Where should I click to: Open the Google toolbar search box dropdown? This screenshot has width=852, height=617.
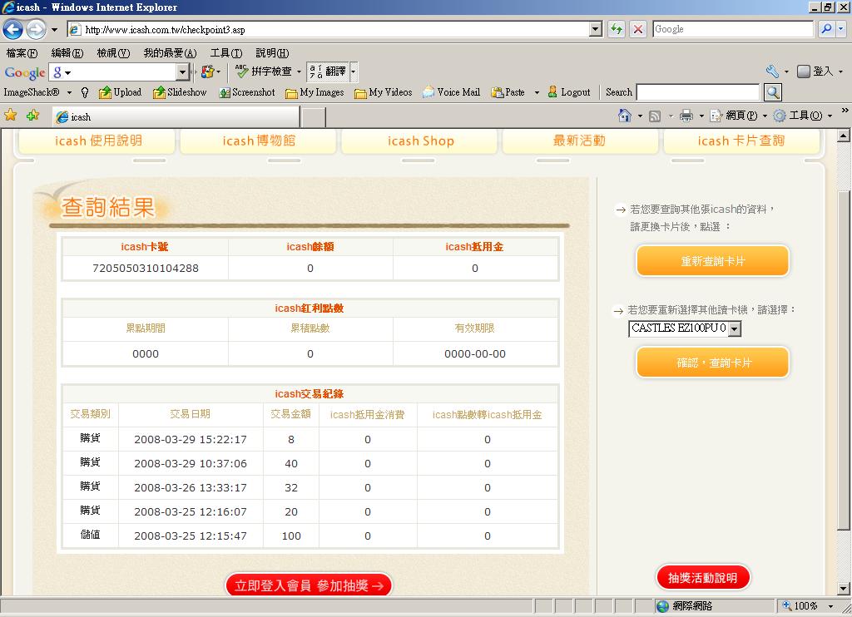pyautogui.click(x=182, y=72)
